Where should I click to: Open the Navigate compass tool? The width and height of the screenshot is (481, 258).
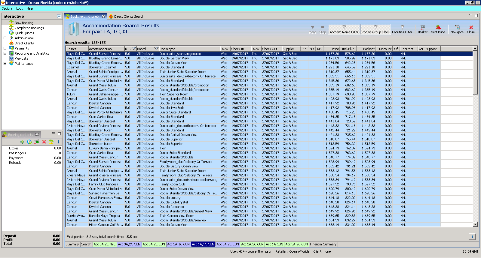tap(457, 29)
